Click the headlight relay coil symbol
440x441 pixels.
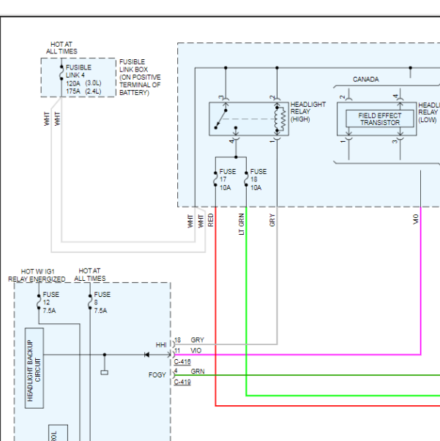pyautogui.click(x=277, y=118)
